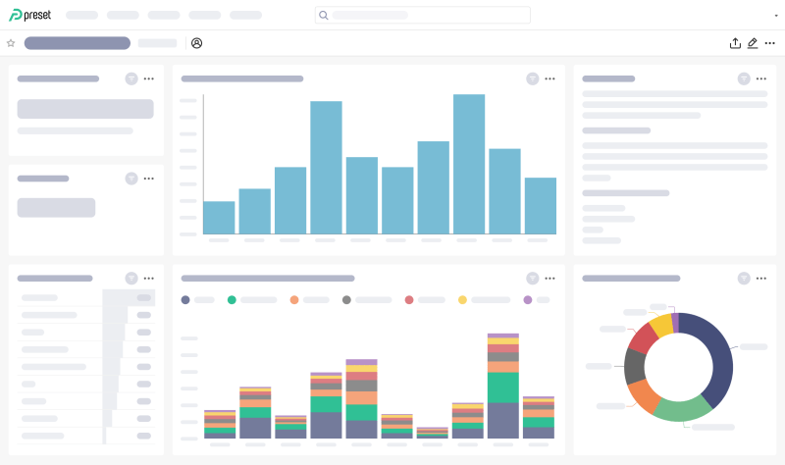Click filter icon on the donut chart card
This screenshot has height=465, width=785.
(x=744, y=279)
